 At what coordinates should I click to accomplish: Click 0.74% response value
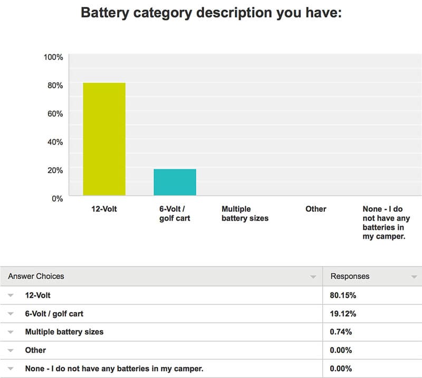[x=341, y=332]
